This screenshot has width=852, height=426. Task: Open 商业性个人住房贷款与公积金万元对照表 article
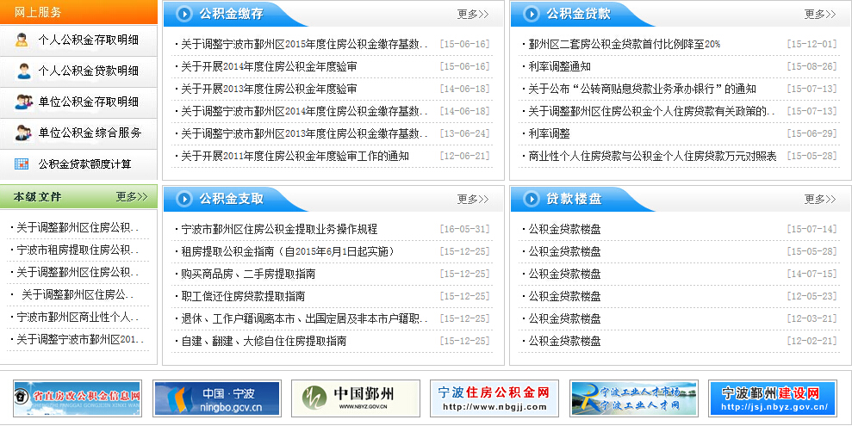tap(653, 157)
